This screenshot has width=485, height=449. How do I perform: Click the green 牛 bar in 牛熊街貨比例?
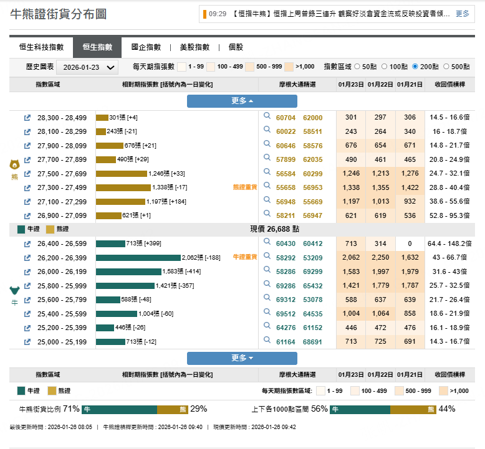click(119, 409)
